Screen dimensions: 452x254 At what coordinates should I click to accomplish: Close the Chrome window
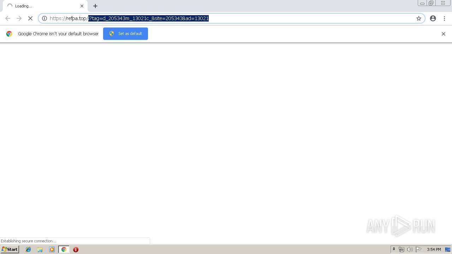443,3
